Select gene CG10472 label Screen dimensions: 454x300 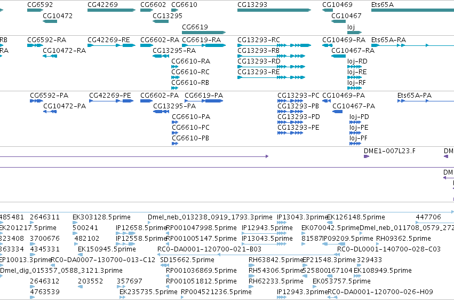click(x=57, y=16)
